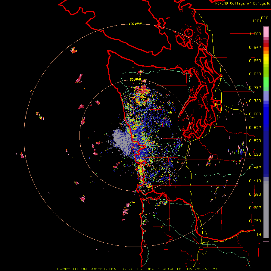Click the 0.733 scale value

255,101
